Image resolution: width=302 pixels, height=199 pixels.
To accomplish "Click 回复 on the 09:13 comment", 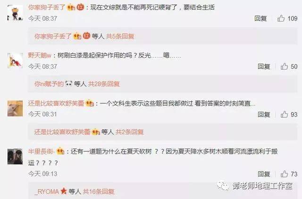I will click(264, 174).
